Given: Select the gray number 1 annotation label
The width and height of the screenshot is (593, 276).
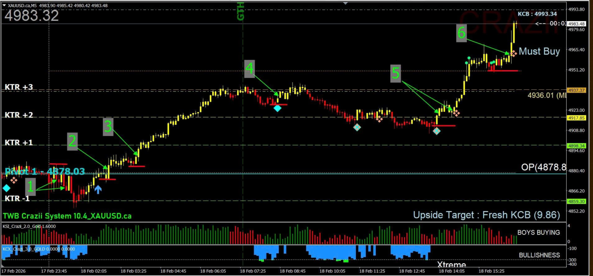Looking at the screenshot, I should (30, 186).
